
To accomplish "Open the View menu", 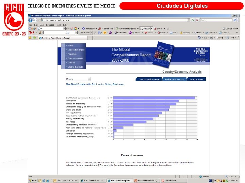I will coord(42,25).
